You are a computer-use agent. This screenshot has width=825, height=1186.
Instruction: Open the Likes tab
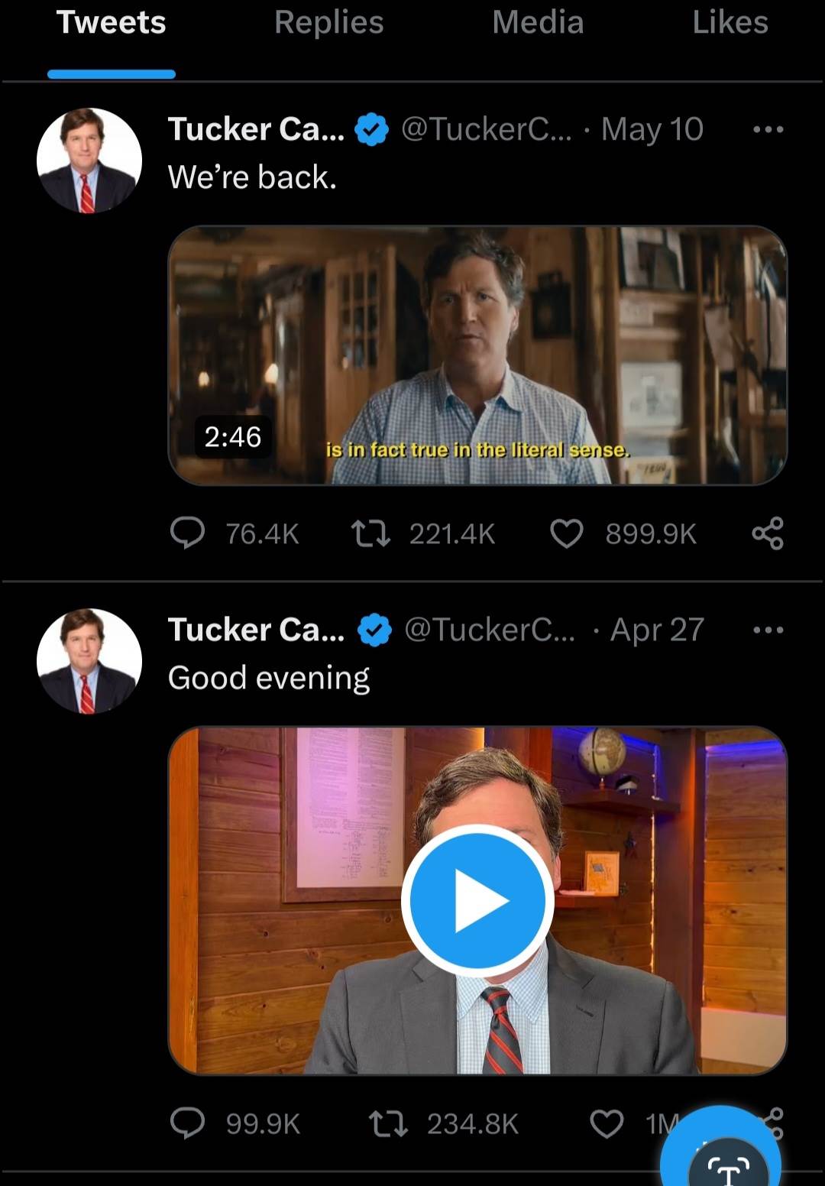(730, 23)
